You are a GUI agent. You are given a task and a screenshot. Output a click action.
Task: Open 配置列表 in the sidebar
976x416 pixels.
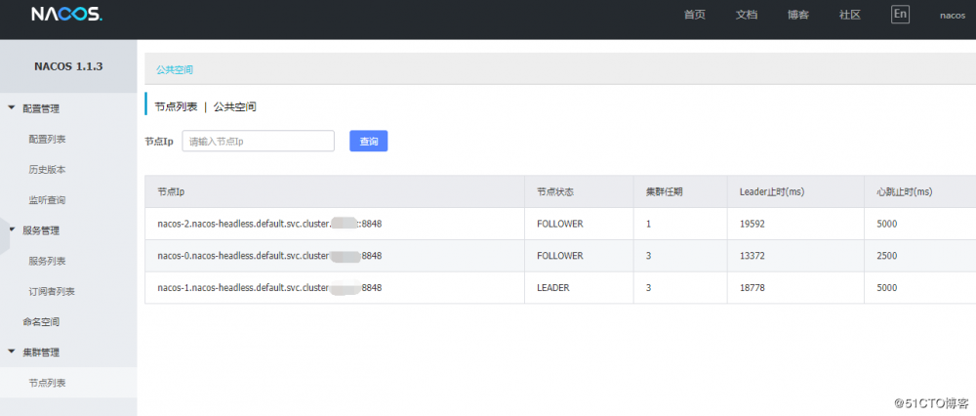47,140
